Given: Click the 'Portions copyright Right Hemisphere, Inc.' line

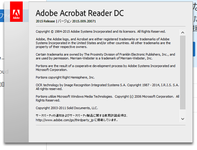Looking at the screenshot, I should [65, 77].
